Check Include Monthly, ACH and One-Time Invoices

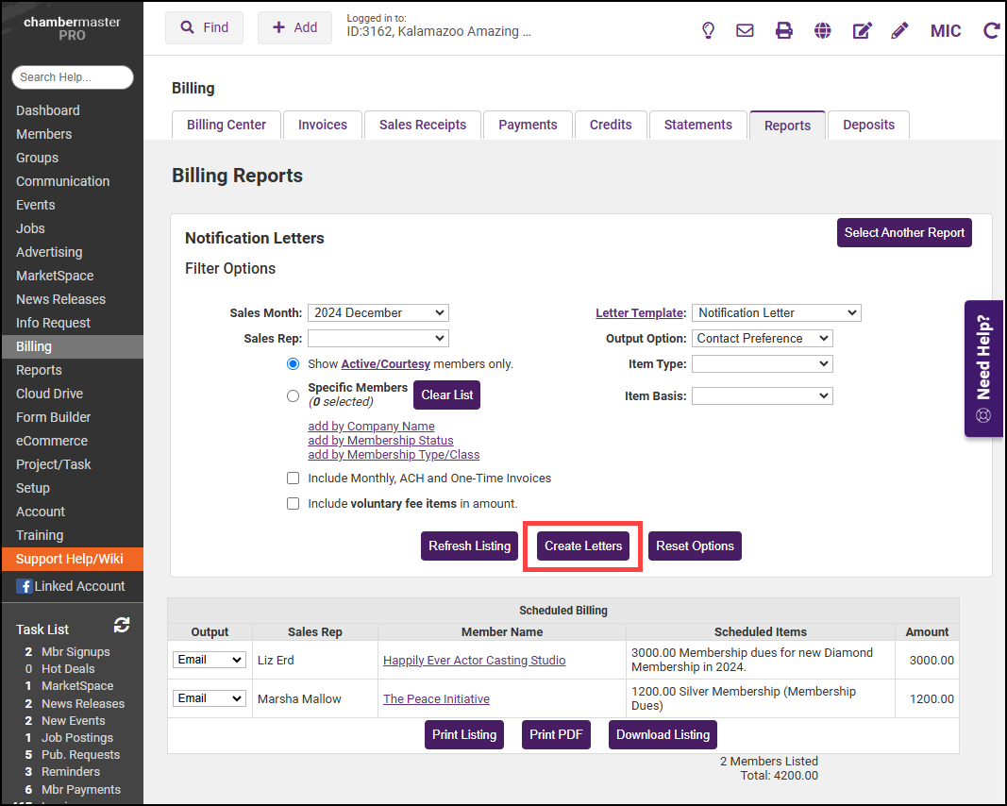coord(293,479)
